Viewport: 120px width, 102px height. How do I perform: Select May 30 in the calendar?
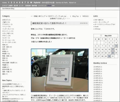coord(109,56)
